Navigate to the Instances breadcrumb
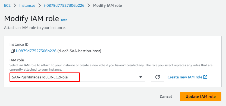The image size is (226, 106). 27,6
